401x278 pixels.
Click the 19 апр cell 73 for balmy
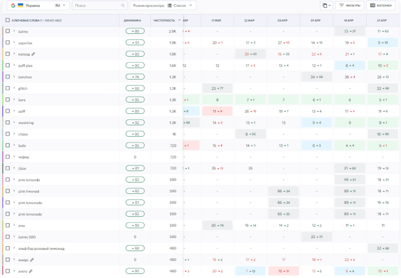[350, 31]
